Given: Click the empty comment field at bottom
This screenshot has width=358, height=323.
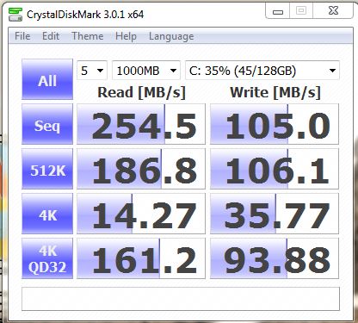Looking at the screenshot, I should (181, 299).
